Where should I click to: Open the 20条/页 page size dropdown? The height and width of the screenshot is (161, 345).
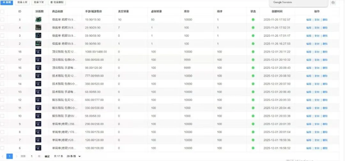[73, 156]
